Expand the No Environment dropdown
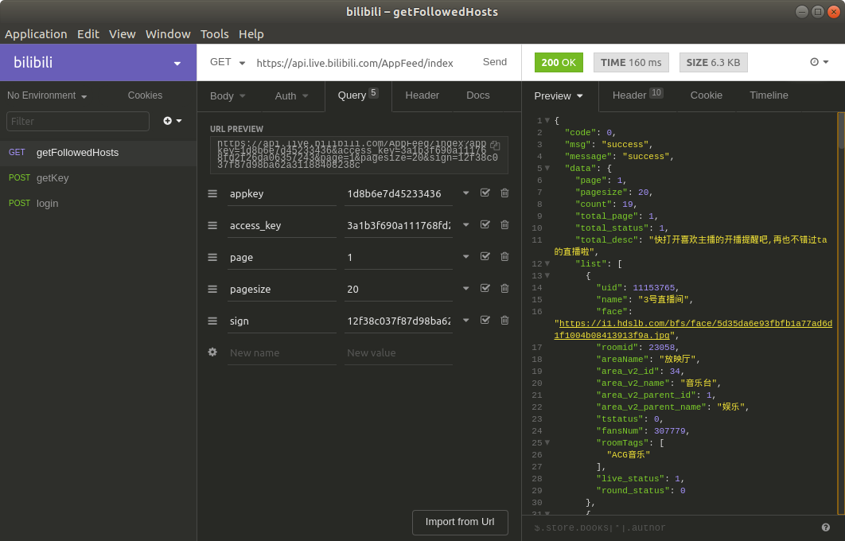Image resolution: width=845 pixels, height=541 pixels. click(47, 95)
